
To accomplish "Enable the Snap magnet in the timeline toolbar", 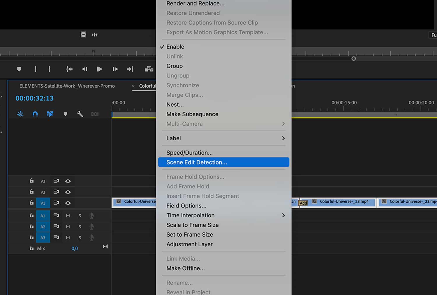I will click(35, 114).
